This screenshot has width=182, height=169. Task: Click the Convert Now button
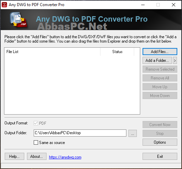tap(160, 124)
